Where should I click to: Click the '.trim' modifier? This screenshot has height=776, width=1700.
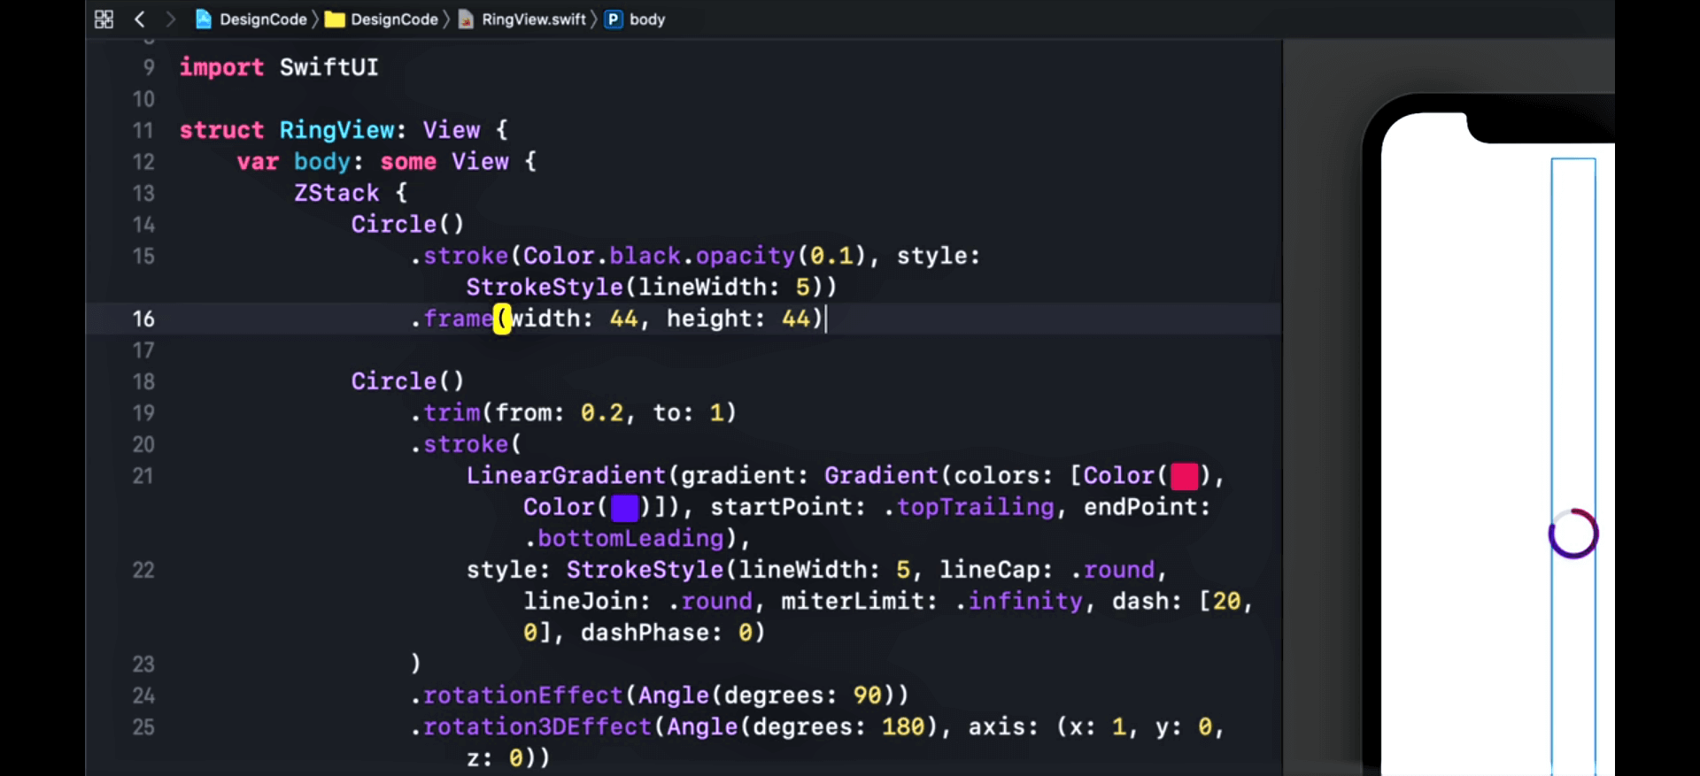point(445,413)
